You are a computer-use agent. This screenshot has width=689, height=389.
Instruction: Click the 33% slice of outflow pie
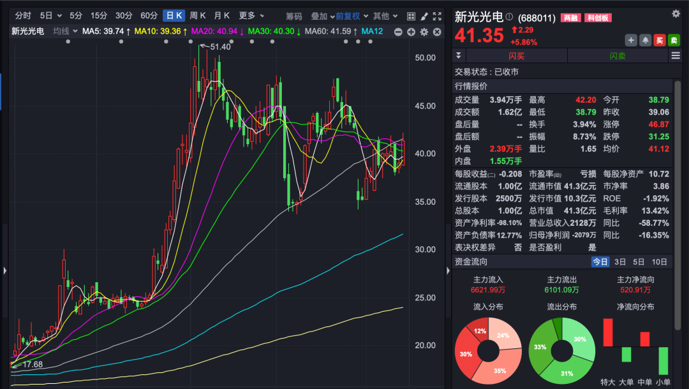[539, 346]
